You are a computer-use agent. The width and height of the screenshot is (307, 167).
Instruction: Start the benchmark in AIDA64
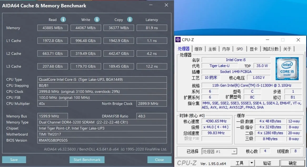coord(87,160)
